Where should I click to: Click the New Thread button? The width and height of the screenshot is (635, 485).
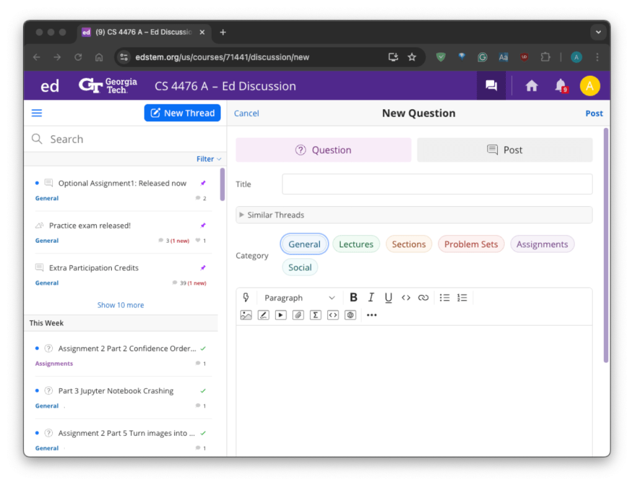(182, 113)
